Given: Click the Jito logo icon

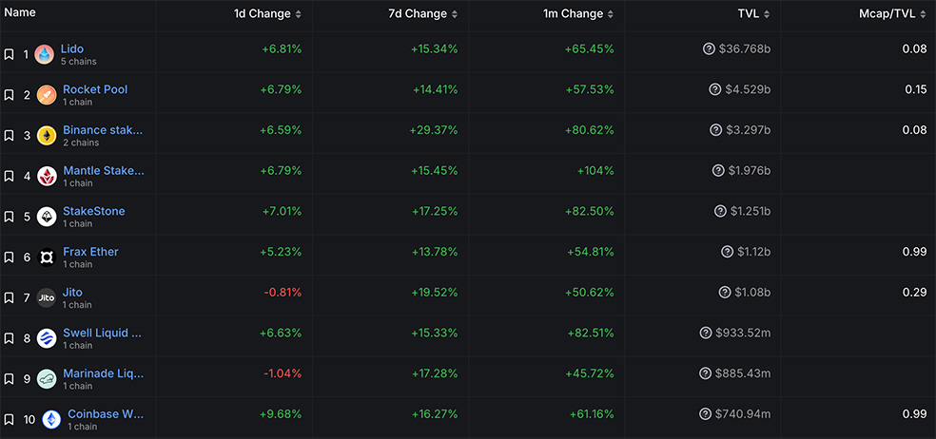Looking at the screenshot, I should 47,298.
